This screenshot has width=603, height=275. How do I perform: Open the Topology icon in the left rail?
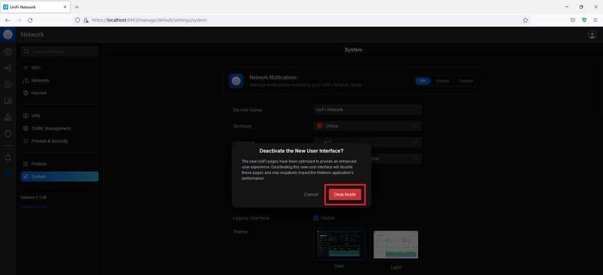[8, 68]
